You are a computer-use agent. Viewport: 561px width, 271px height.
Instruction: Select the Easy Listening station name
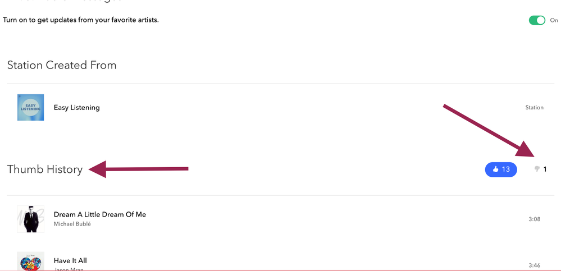(x=76, y=107)
